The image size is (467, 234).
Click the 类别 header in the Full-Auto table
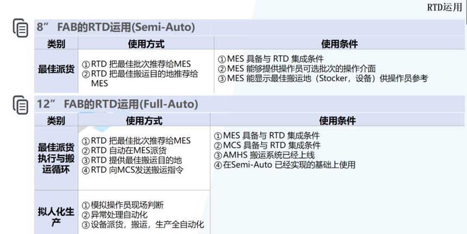[56, 120]
